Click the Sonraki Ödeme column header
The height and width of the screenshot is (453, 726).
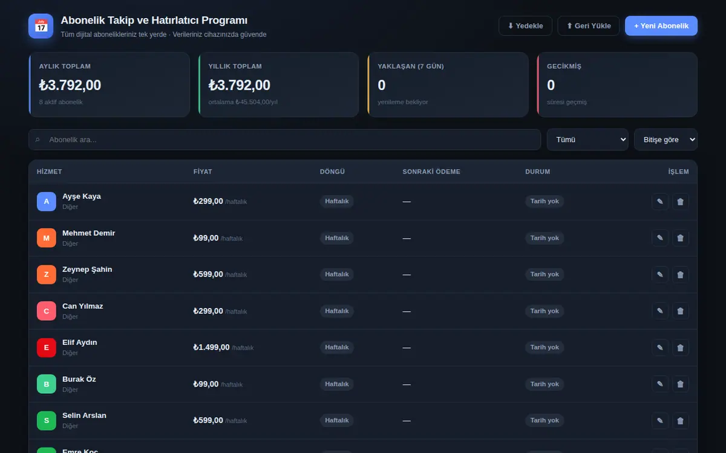[x=431, y=172]
